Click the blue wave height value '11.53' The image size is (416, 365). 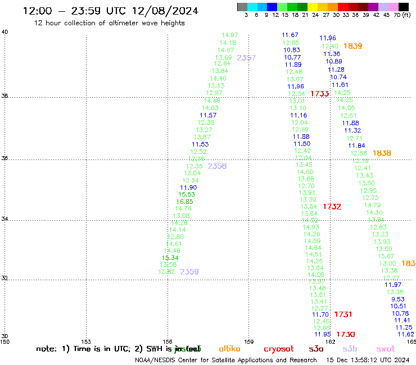tap(200, 144)
